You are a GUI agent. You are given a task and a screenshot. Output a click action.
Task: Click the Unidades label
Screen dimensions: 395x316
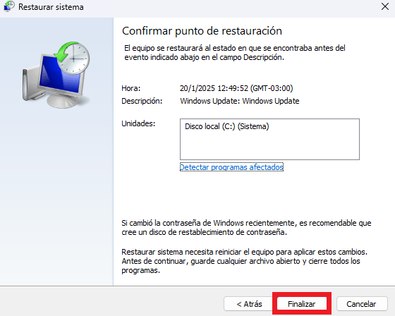138,123
